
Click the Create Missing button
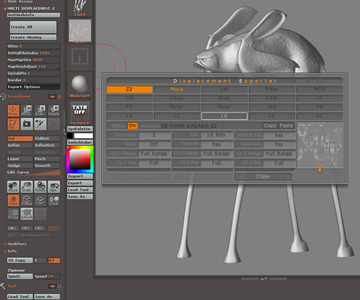(x=33, y=37)
